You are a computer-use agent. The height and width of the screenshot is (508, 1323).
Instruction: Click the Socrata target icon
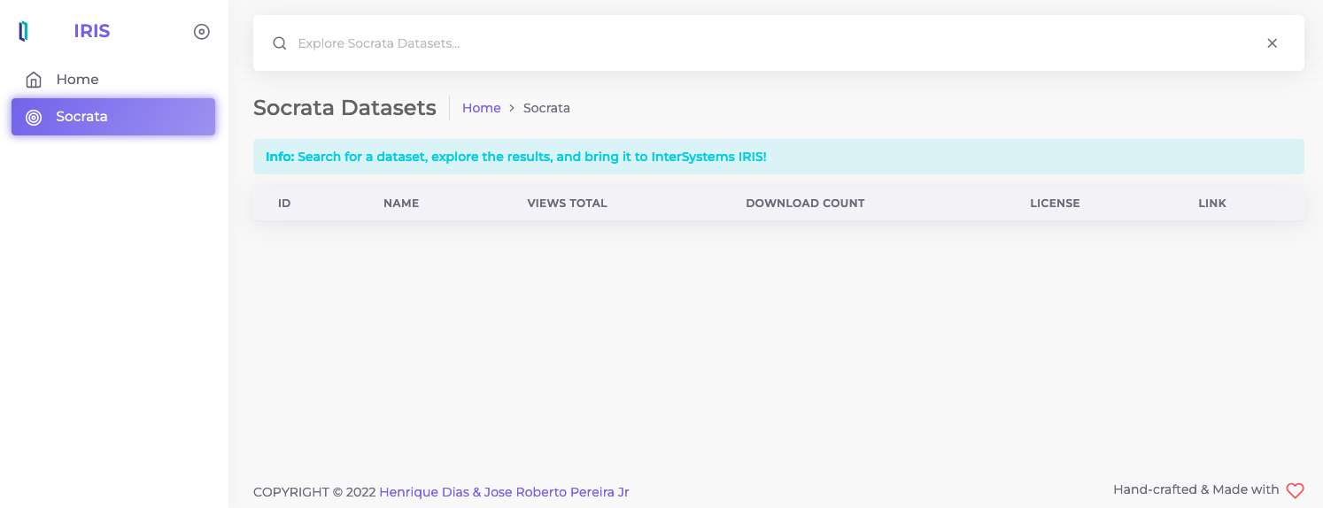34,117
